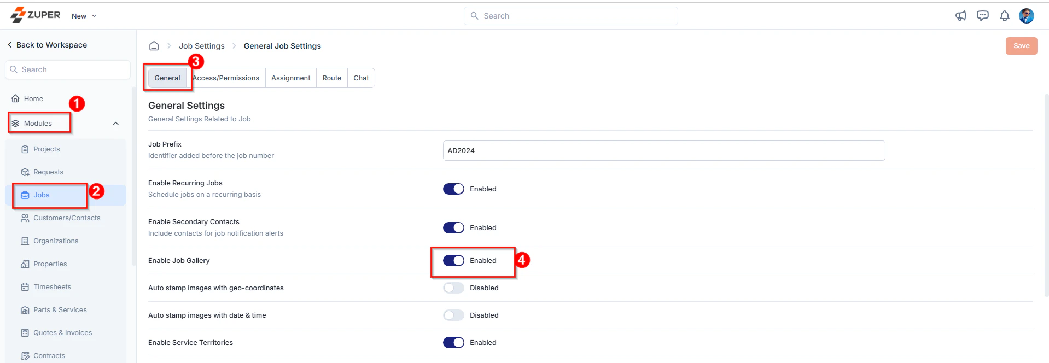
Task: Click 'Identifier added before the job number' text
Action: (211, 156)
